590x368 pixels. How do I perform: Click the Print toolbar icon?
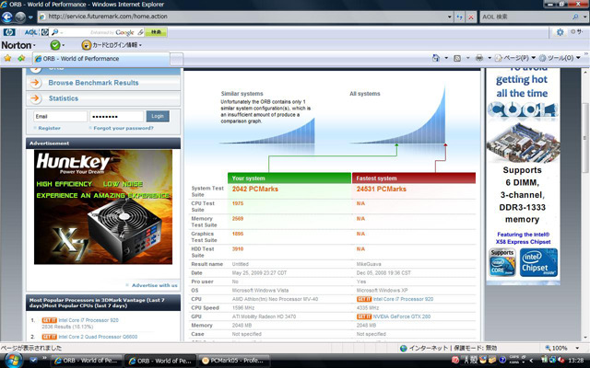[x=479, y=58]
